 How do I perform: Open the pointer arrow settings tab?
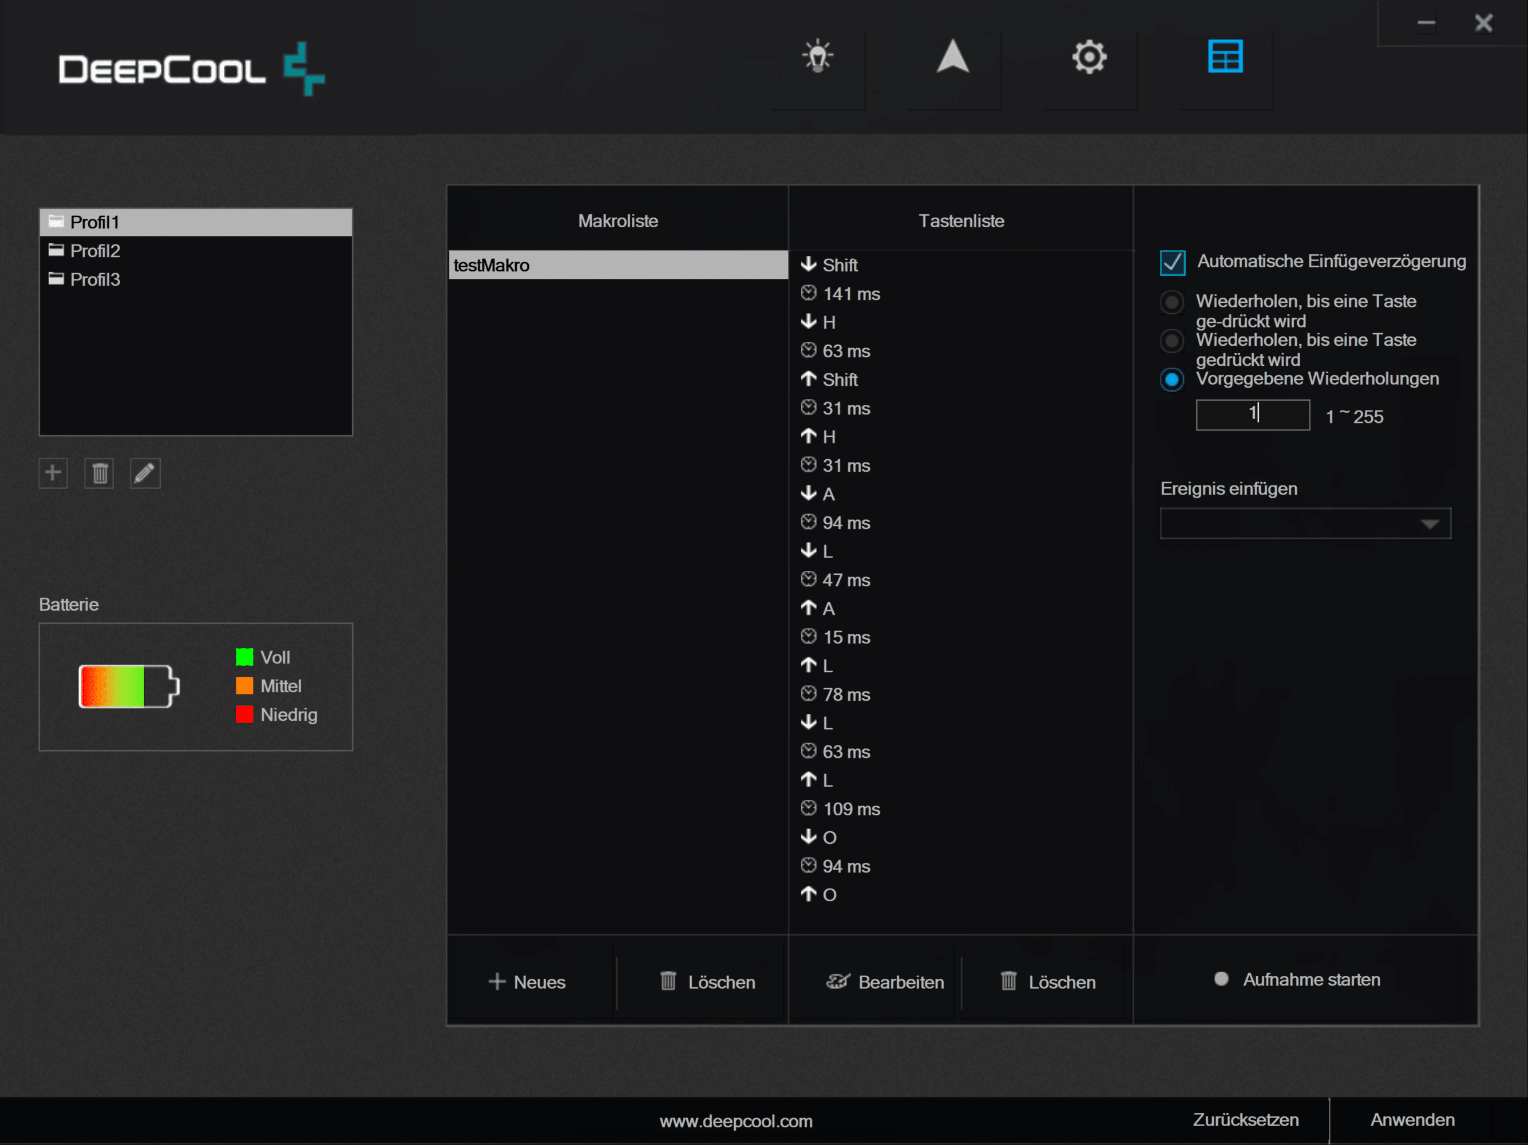953,57
